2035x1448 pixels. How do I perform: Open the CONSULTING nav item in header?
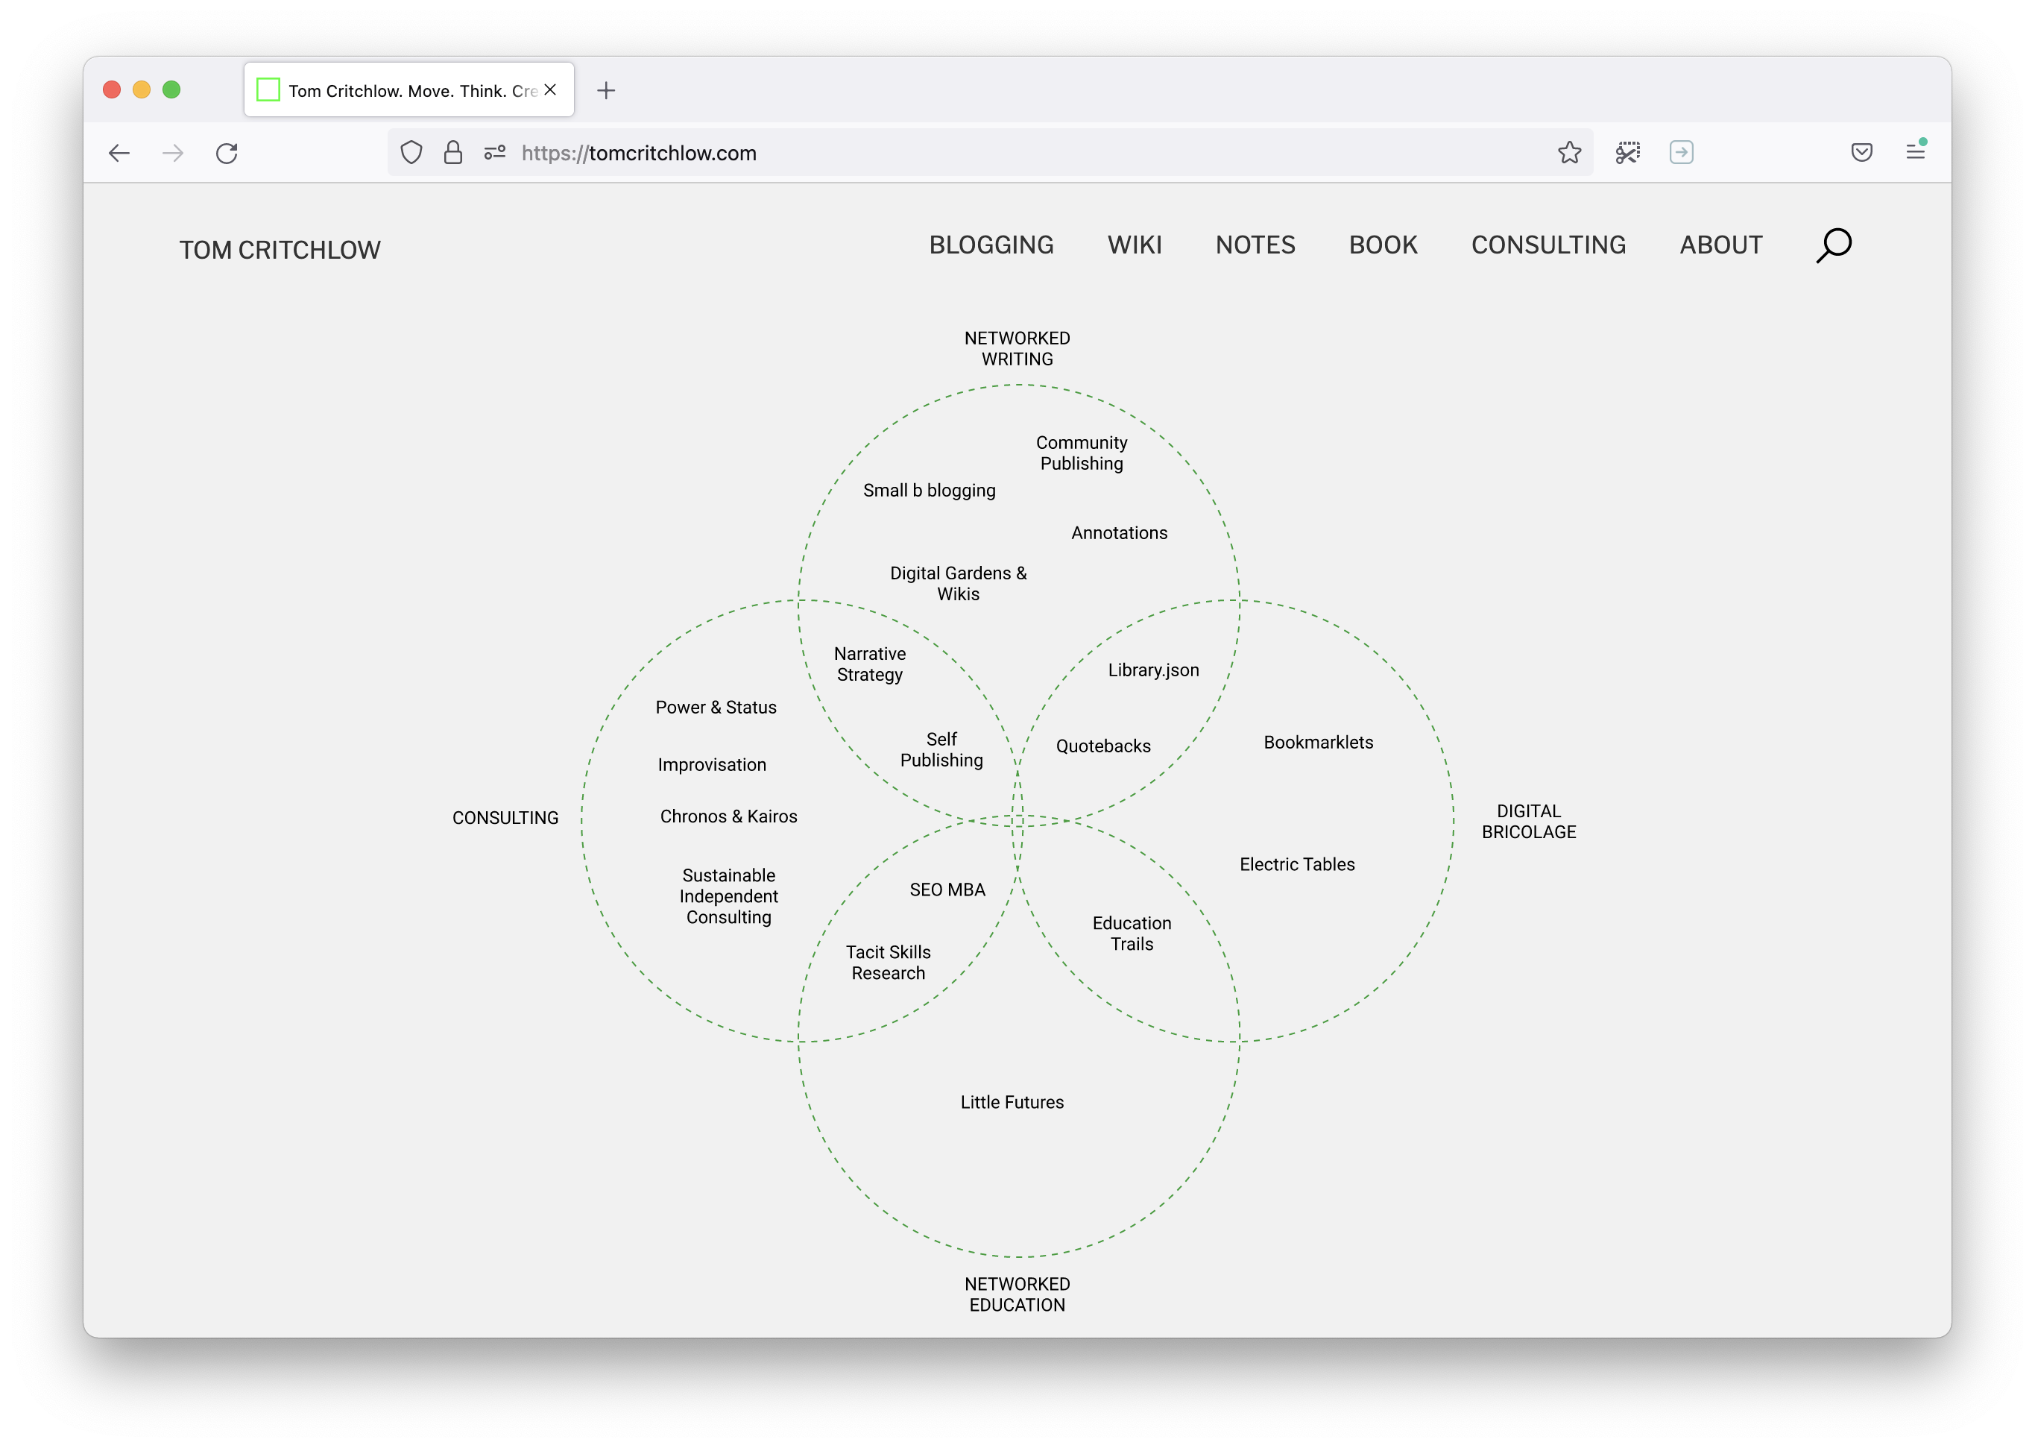click(1548, 245)
